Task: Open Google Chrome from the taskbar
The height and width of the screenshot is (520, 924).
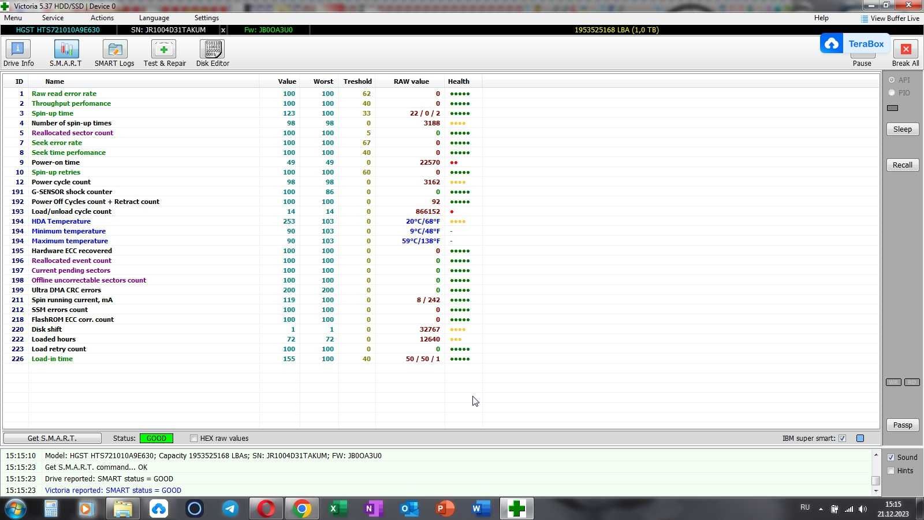Action: 301,508
